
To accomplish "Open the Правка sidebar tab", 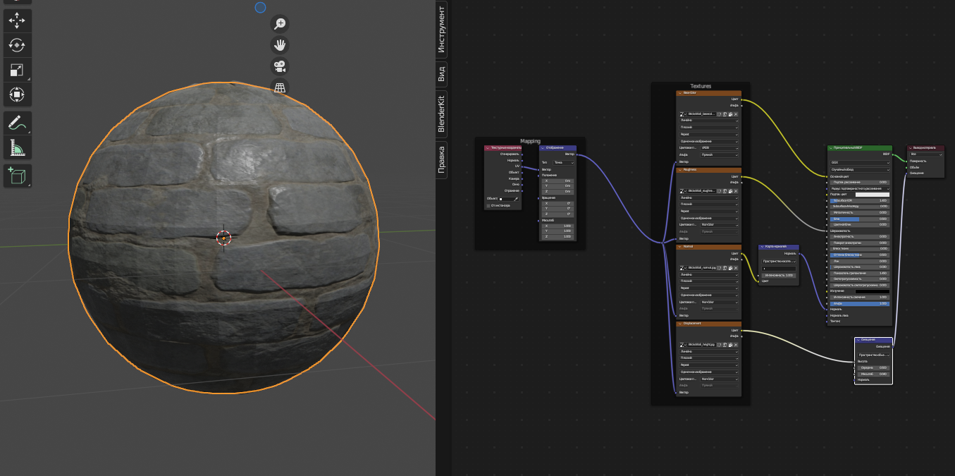I will [441, 159].
